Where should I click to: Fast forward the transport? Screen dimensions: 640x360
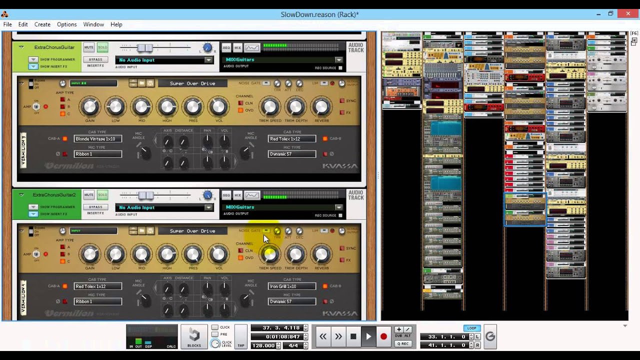[x=338, y=336]
